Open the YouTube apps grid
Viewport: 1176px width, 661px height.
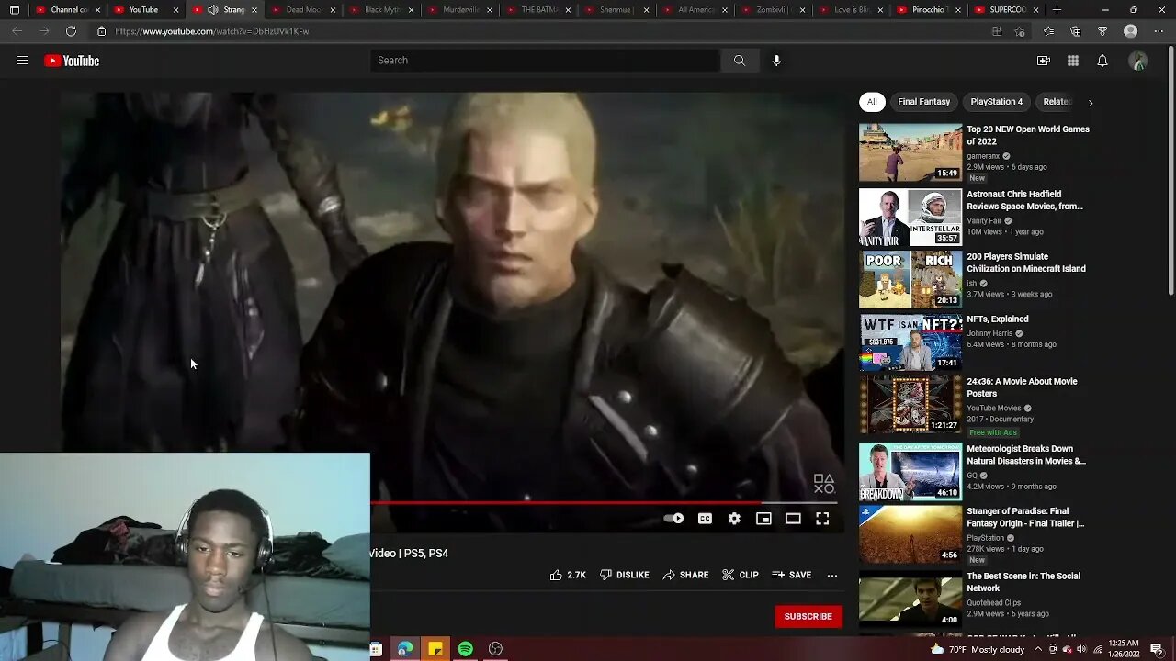click(1073, 61)
